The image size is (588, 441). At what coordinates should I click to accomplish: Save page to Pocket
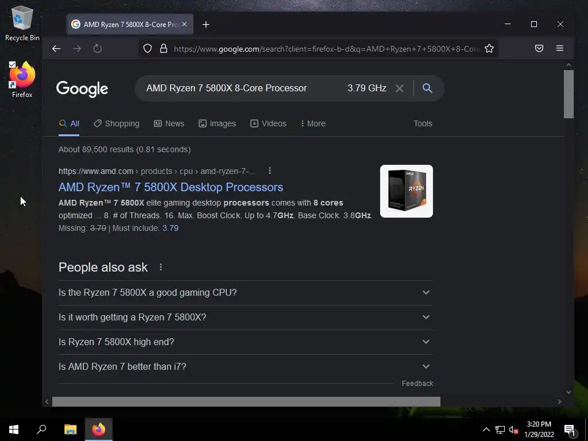pos(539,48)
